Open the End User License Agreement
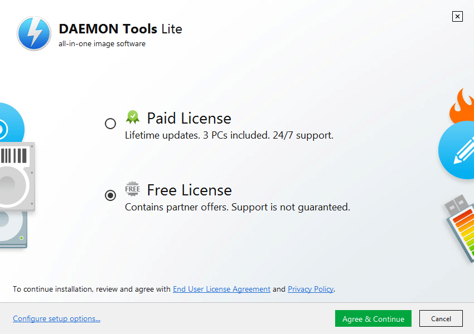The width and height of the screenshot is (474, 334). 221,289
